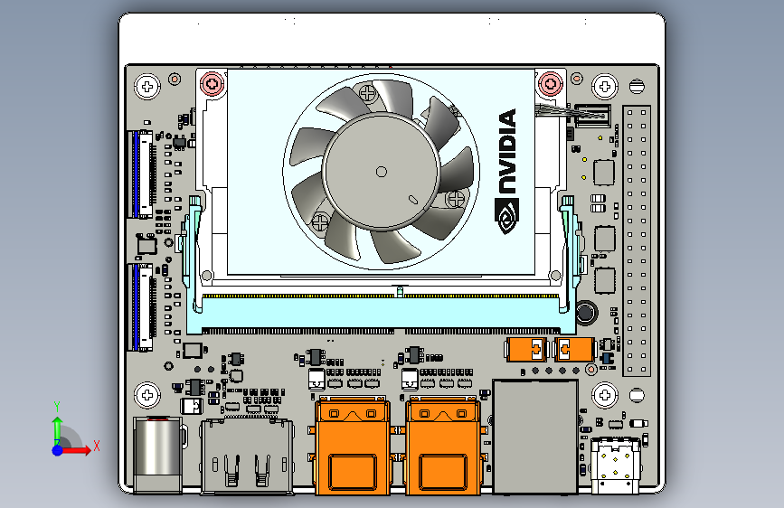Select the white micro-USB connector
The width and height of the screenshot is (784, 508).
(x=615, y=466)
